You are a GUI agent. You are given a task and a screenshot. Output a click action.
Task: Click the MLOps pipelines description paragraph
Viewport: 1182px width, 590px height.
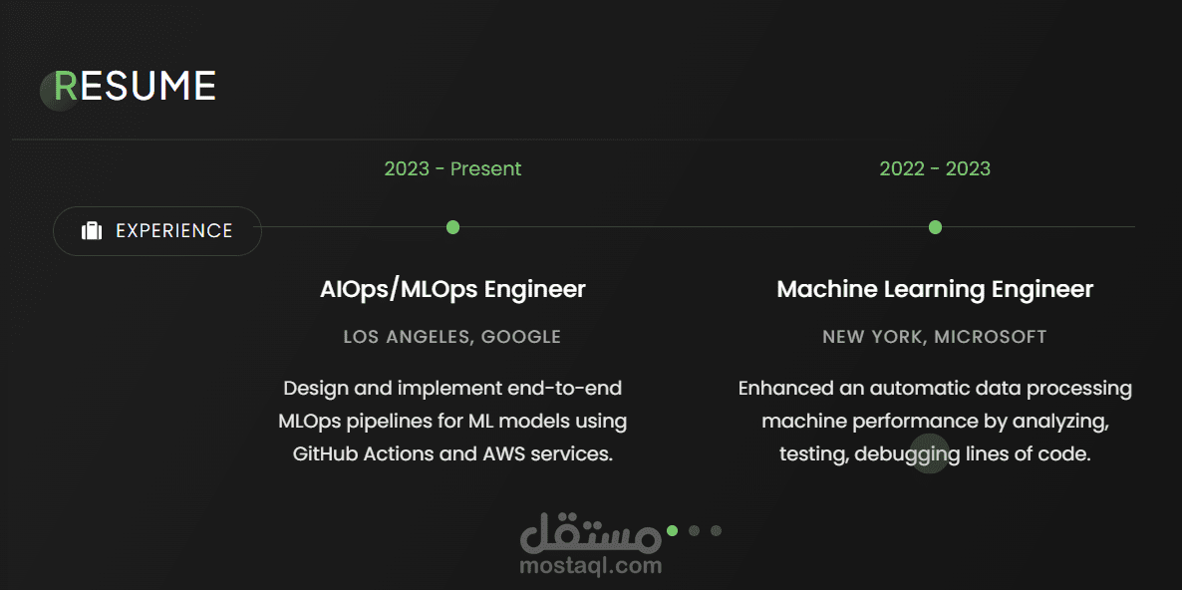(x=452, y=422)
